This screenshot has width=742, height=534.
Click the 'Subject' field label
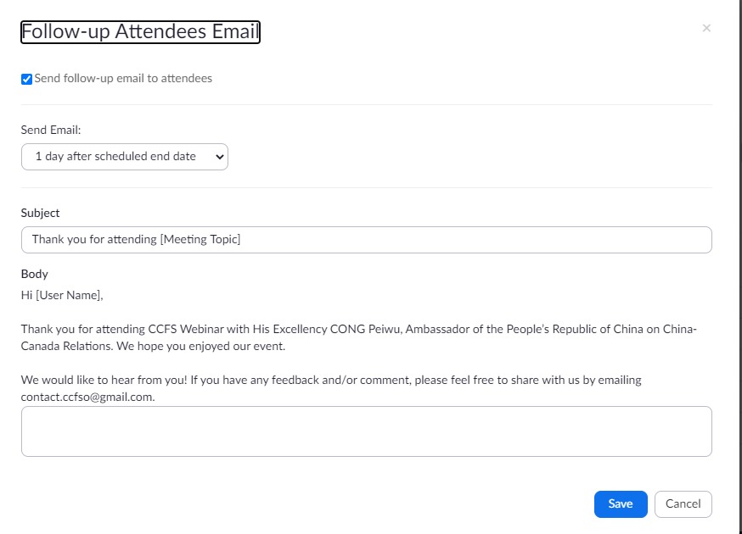point(40,213)
